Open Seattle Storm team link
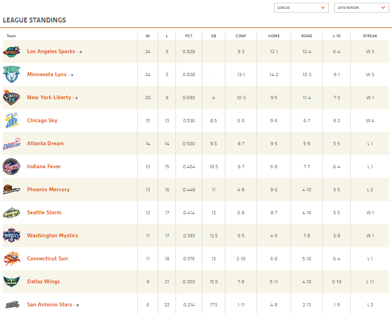392x314 pixels. (x=44, y=212)
